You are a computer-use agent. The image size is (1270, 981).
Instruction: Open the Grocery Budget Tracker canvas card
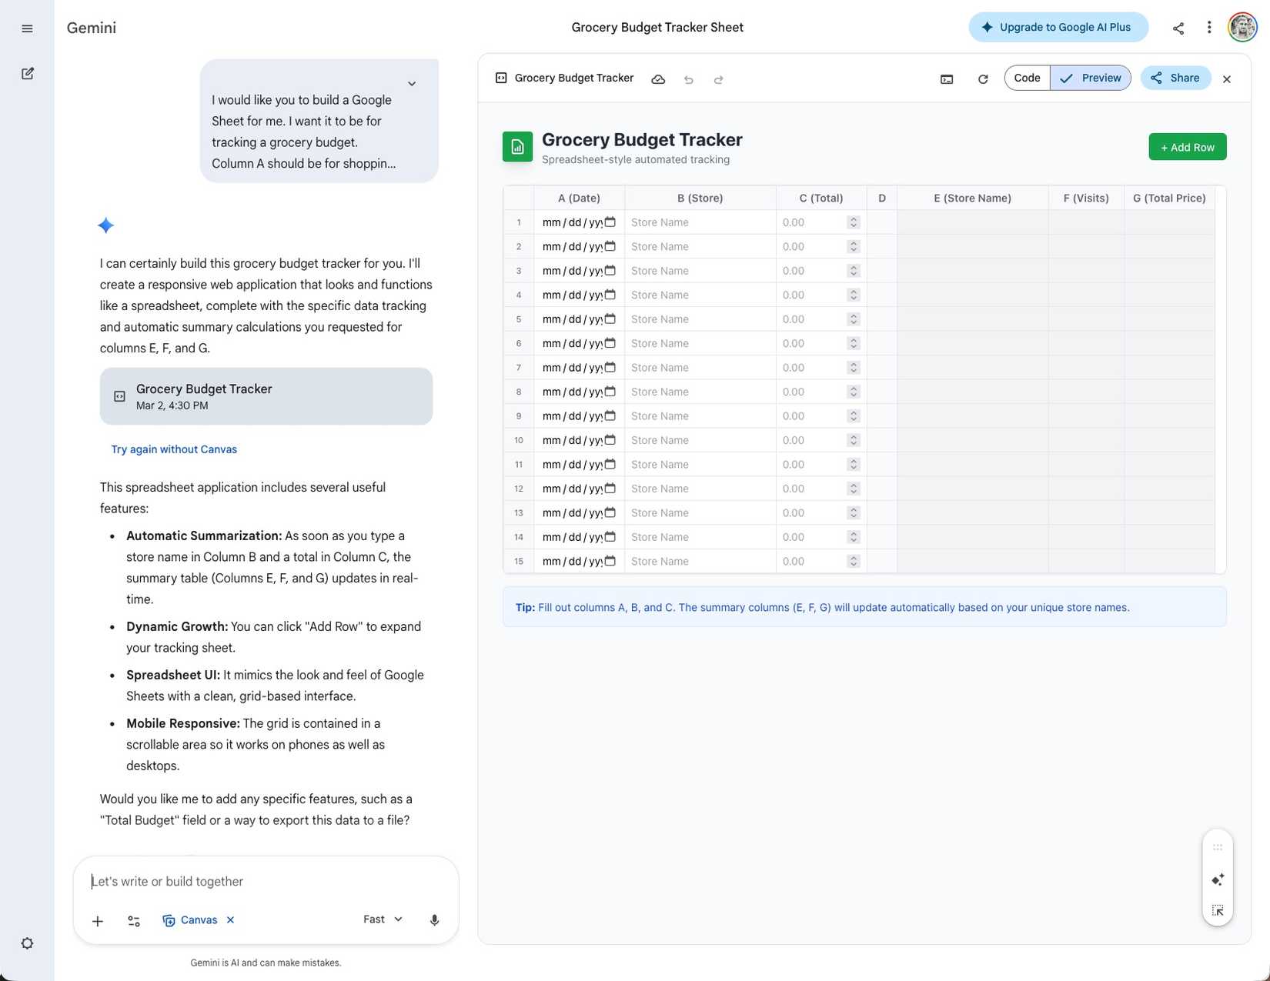click(x=266, y=396)
